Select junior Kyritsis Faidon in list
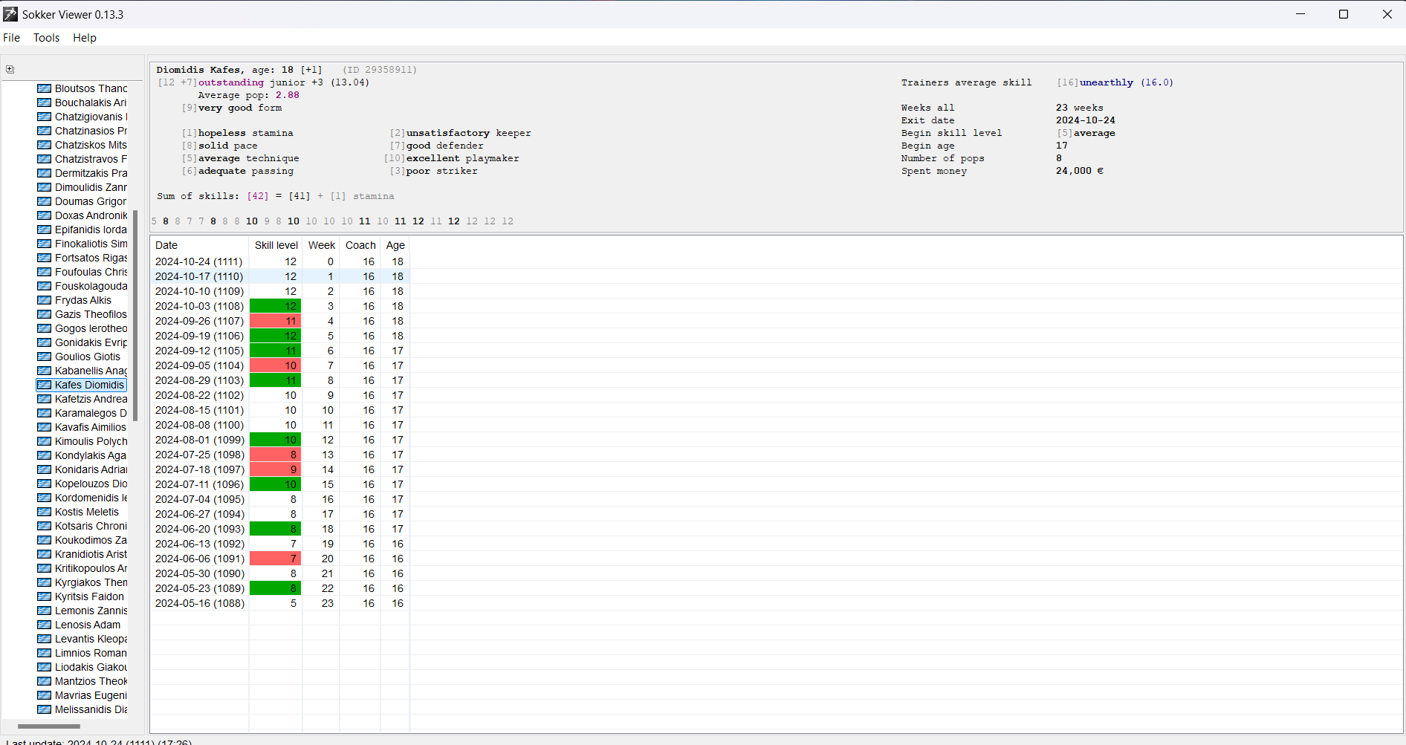1406x745 pixels. [x=89, y=596]
